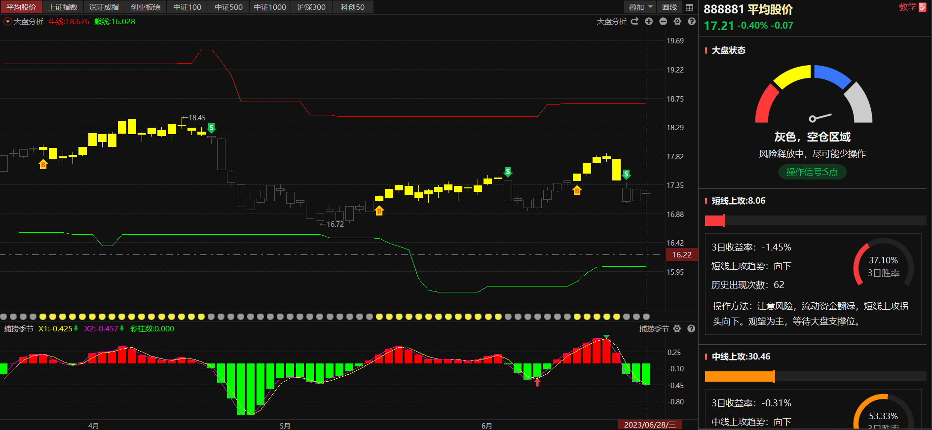Click the share arrow next to 大盘分析

(x=635, y=21)
